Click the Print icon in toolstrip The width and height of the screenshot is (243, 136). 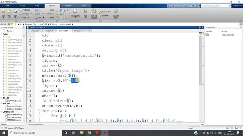[x=21, y=18]
